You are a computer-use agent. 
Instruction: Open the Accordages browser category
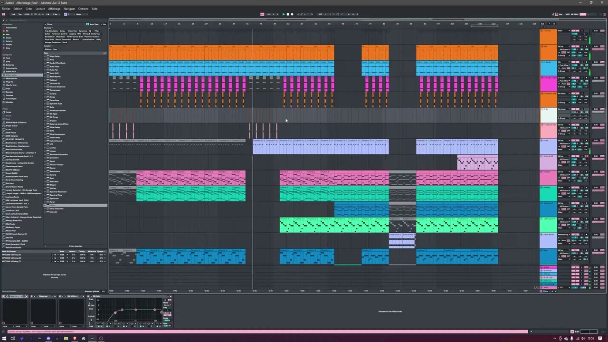pyautogui.click(x=11, y=99)
